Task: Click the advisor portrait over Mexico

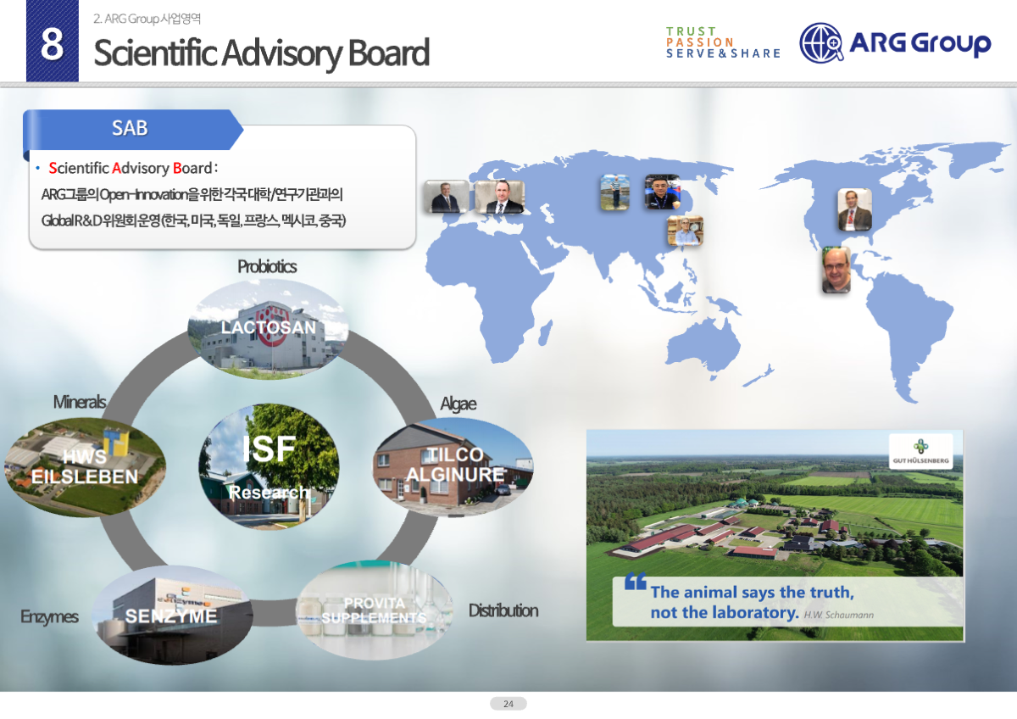Action: point(836,270)
